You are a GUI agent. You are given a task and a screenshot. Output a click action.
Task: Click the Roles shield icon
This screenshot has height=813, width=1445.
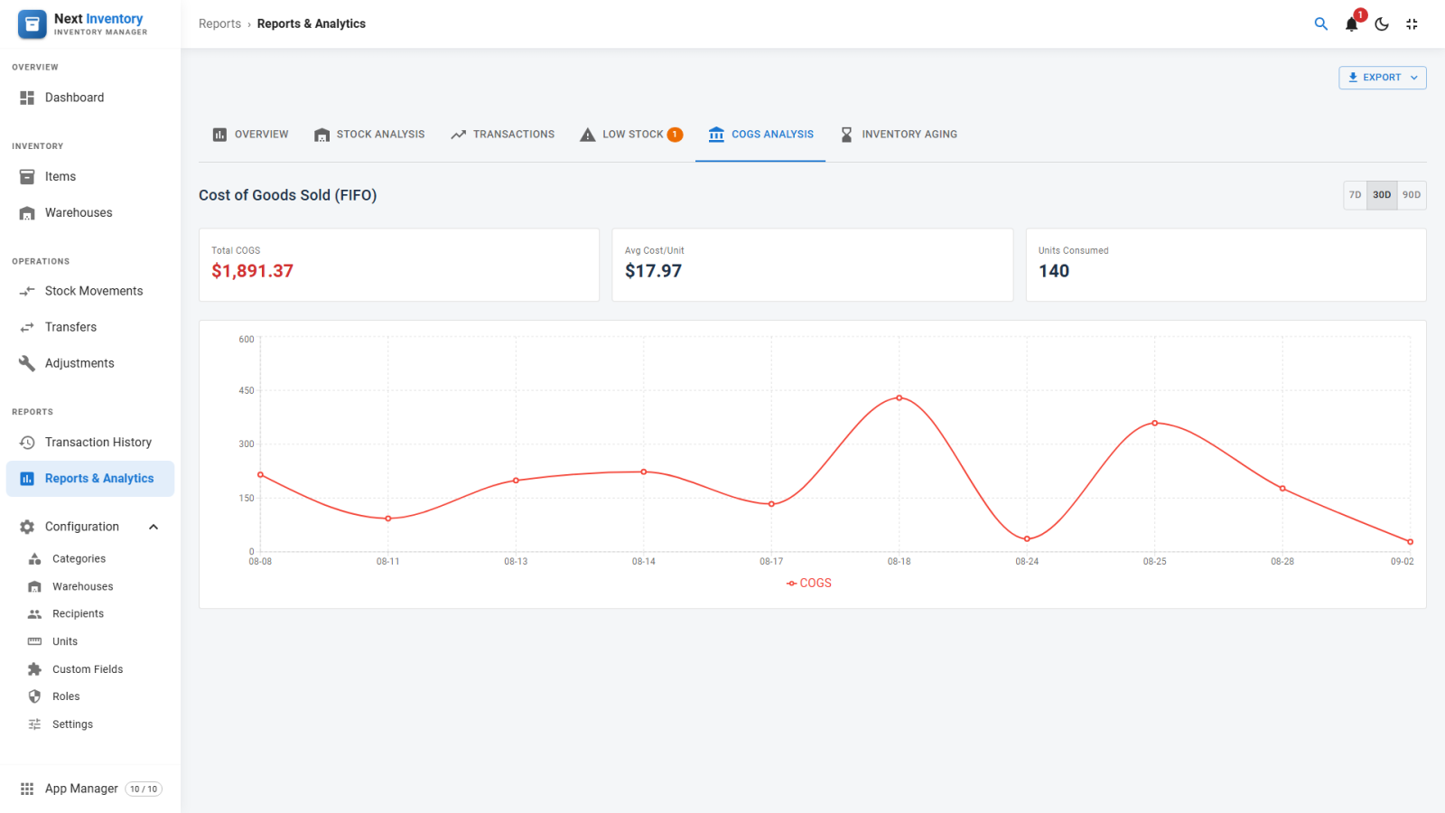click(x=34, y=696)
